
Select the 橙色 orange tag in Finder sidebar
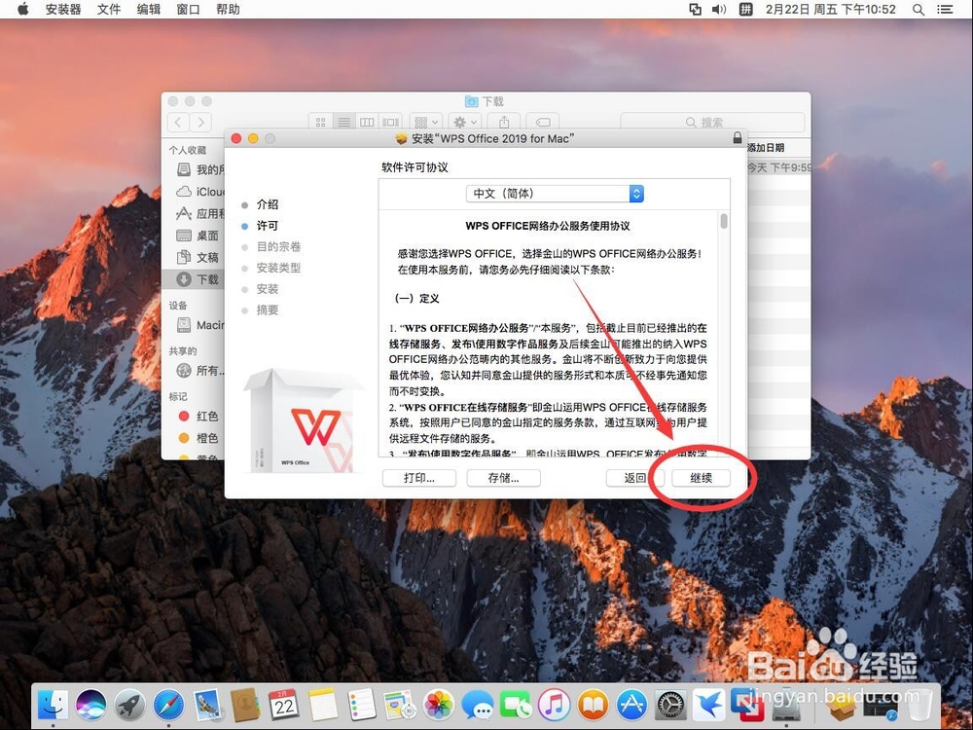[x=198, y=438]
